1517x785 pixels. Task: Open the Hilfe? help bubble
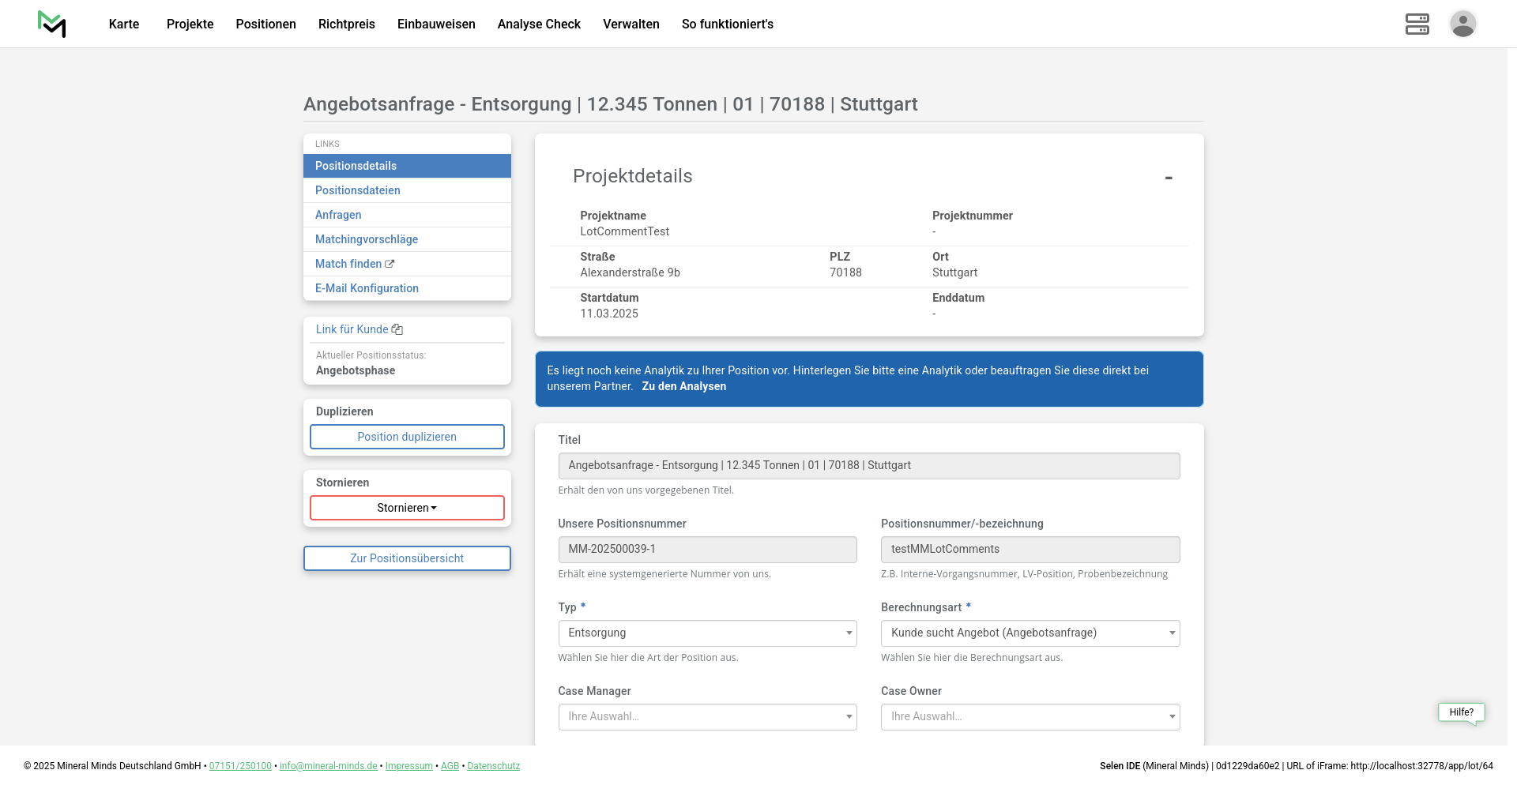tap(1461, 712)
